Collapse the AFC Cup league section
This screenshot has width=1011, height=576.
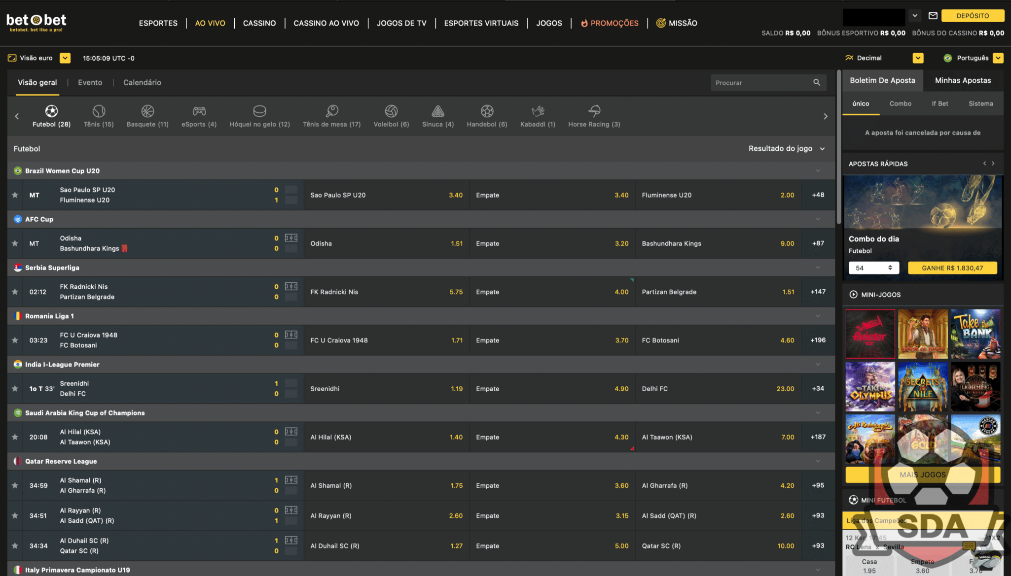click(818, 219)
